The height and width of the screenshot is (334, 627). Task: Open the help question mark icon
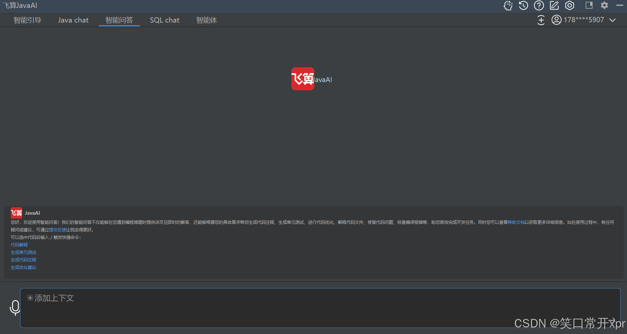539,6
